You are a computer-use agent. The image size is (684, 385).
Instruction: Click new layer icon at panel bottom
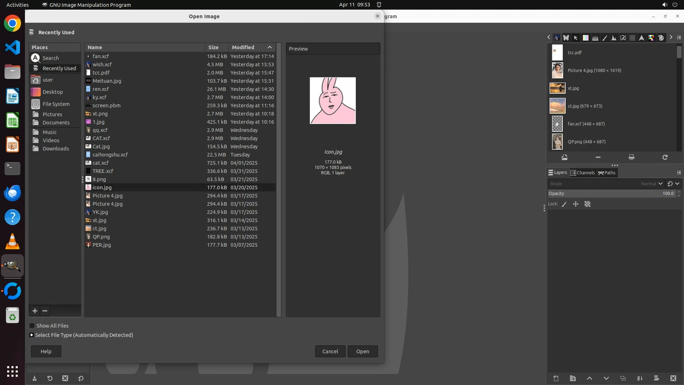coord(556,378)
